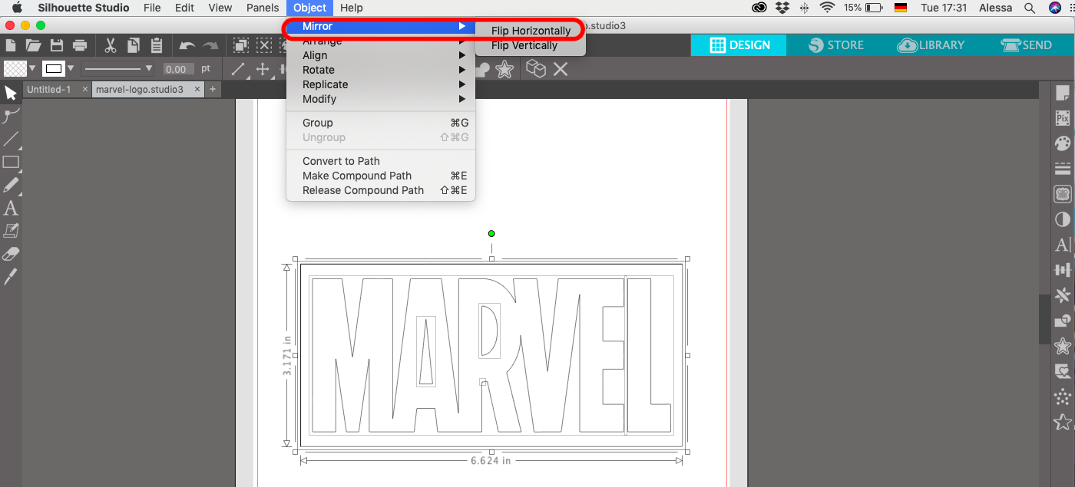Undo the last action
The width and height of the screenshot is (1075, 487).
[187, 46]
